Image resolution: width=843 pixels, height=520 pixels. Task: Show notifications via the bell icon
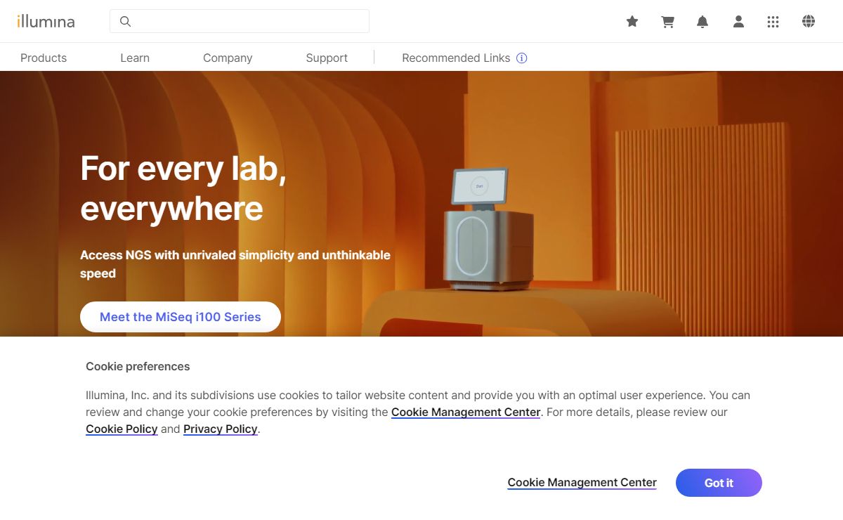(702, 22)
